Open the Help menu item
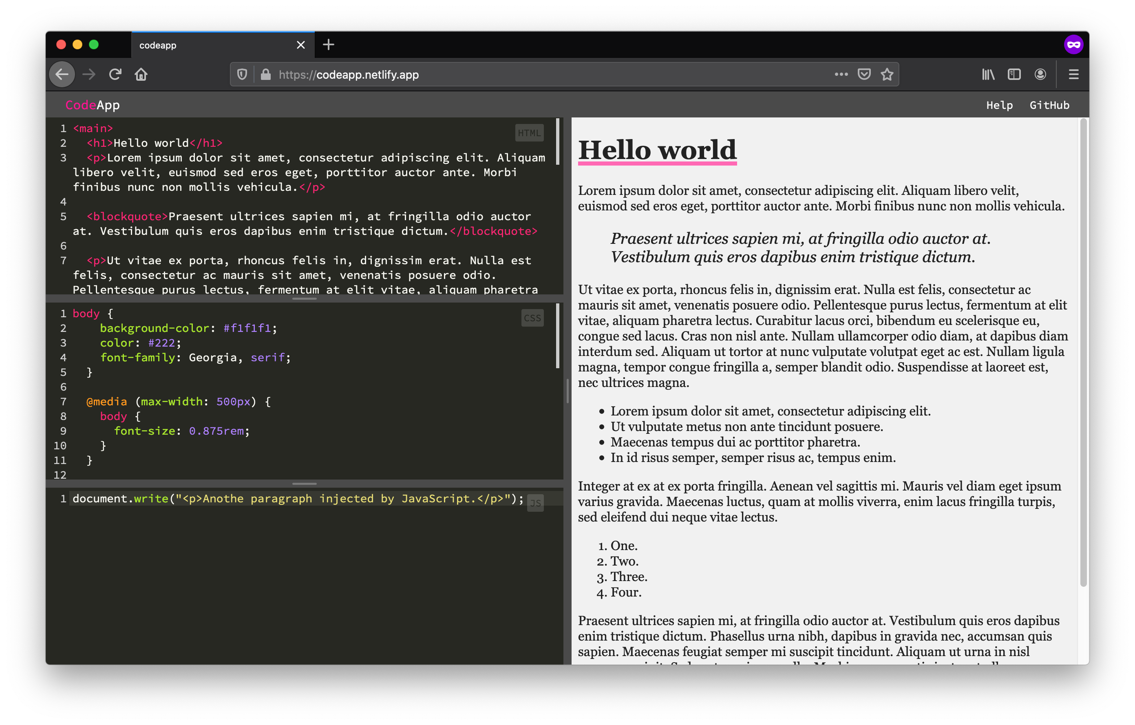This screenshot has height=725, width=1135. [x=999, y=104]
